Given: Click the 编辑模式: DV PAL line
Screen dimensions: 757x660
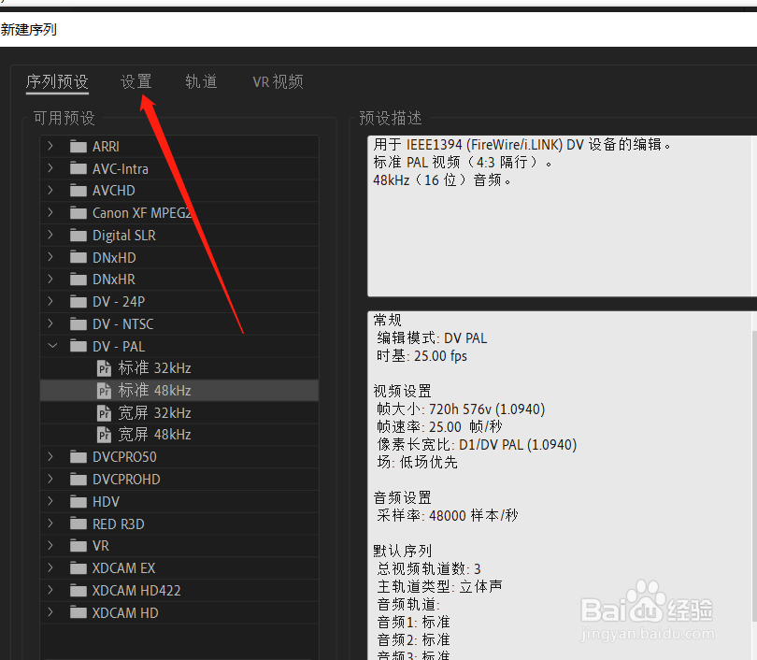Looking at the screenshot, I should 432,338.
